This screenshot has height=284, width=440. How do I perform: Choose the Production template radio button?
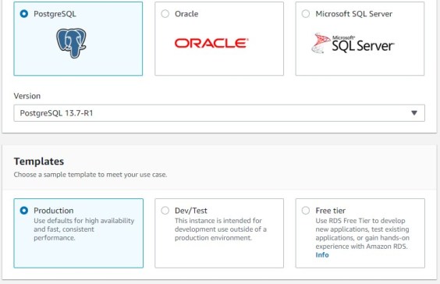(24, 211)
